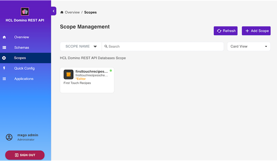The width and height of the screenshot is (277, 161).
Task: Click the Applications grid icon
Action: pos(4,79)
